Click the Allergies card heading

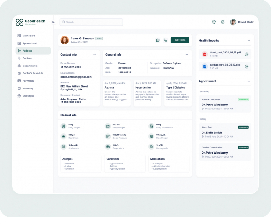pyautogui.click(x=67, y=159)
